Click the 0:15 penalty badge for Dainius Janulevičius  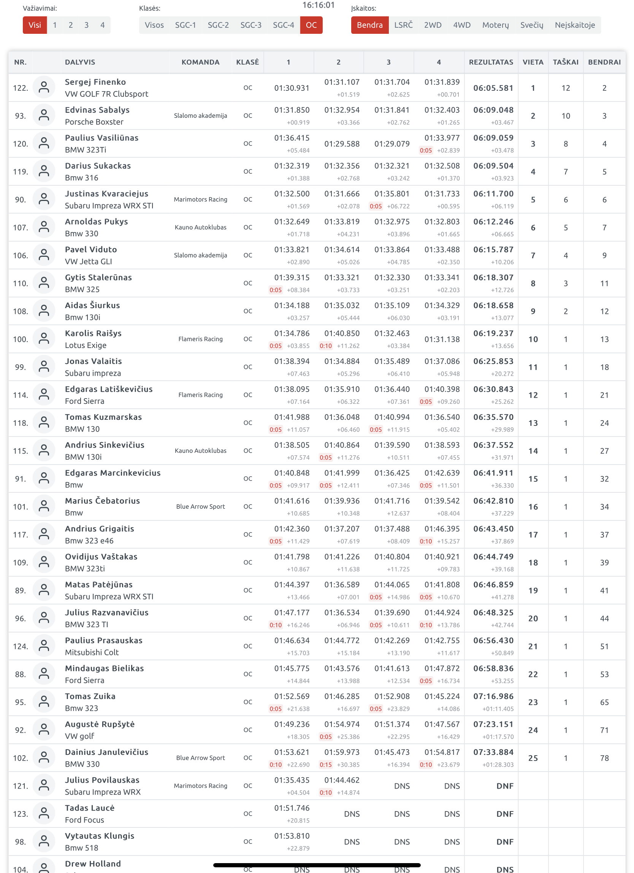coord(325,764)
